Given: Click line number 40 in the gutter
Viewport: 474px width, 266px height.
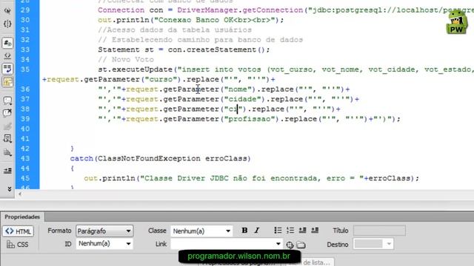Looking at the screenshot, I should [25, 129].
